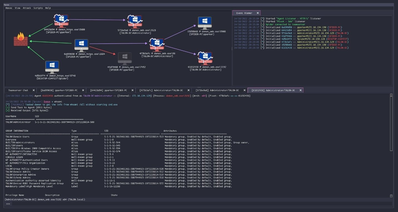The height and width of the screenshot is (212, 398).
Task: Close the [6a899650] pparker/SPIDER-PC tab
Action: click(x=83, y=90)
